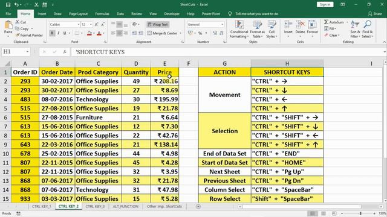Click inside the formula bar text
Screen dimensions: 387x217
point(100,52)
